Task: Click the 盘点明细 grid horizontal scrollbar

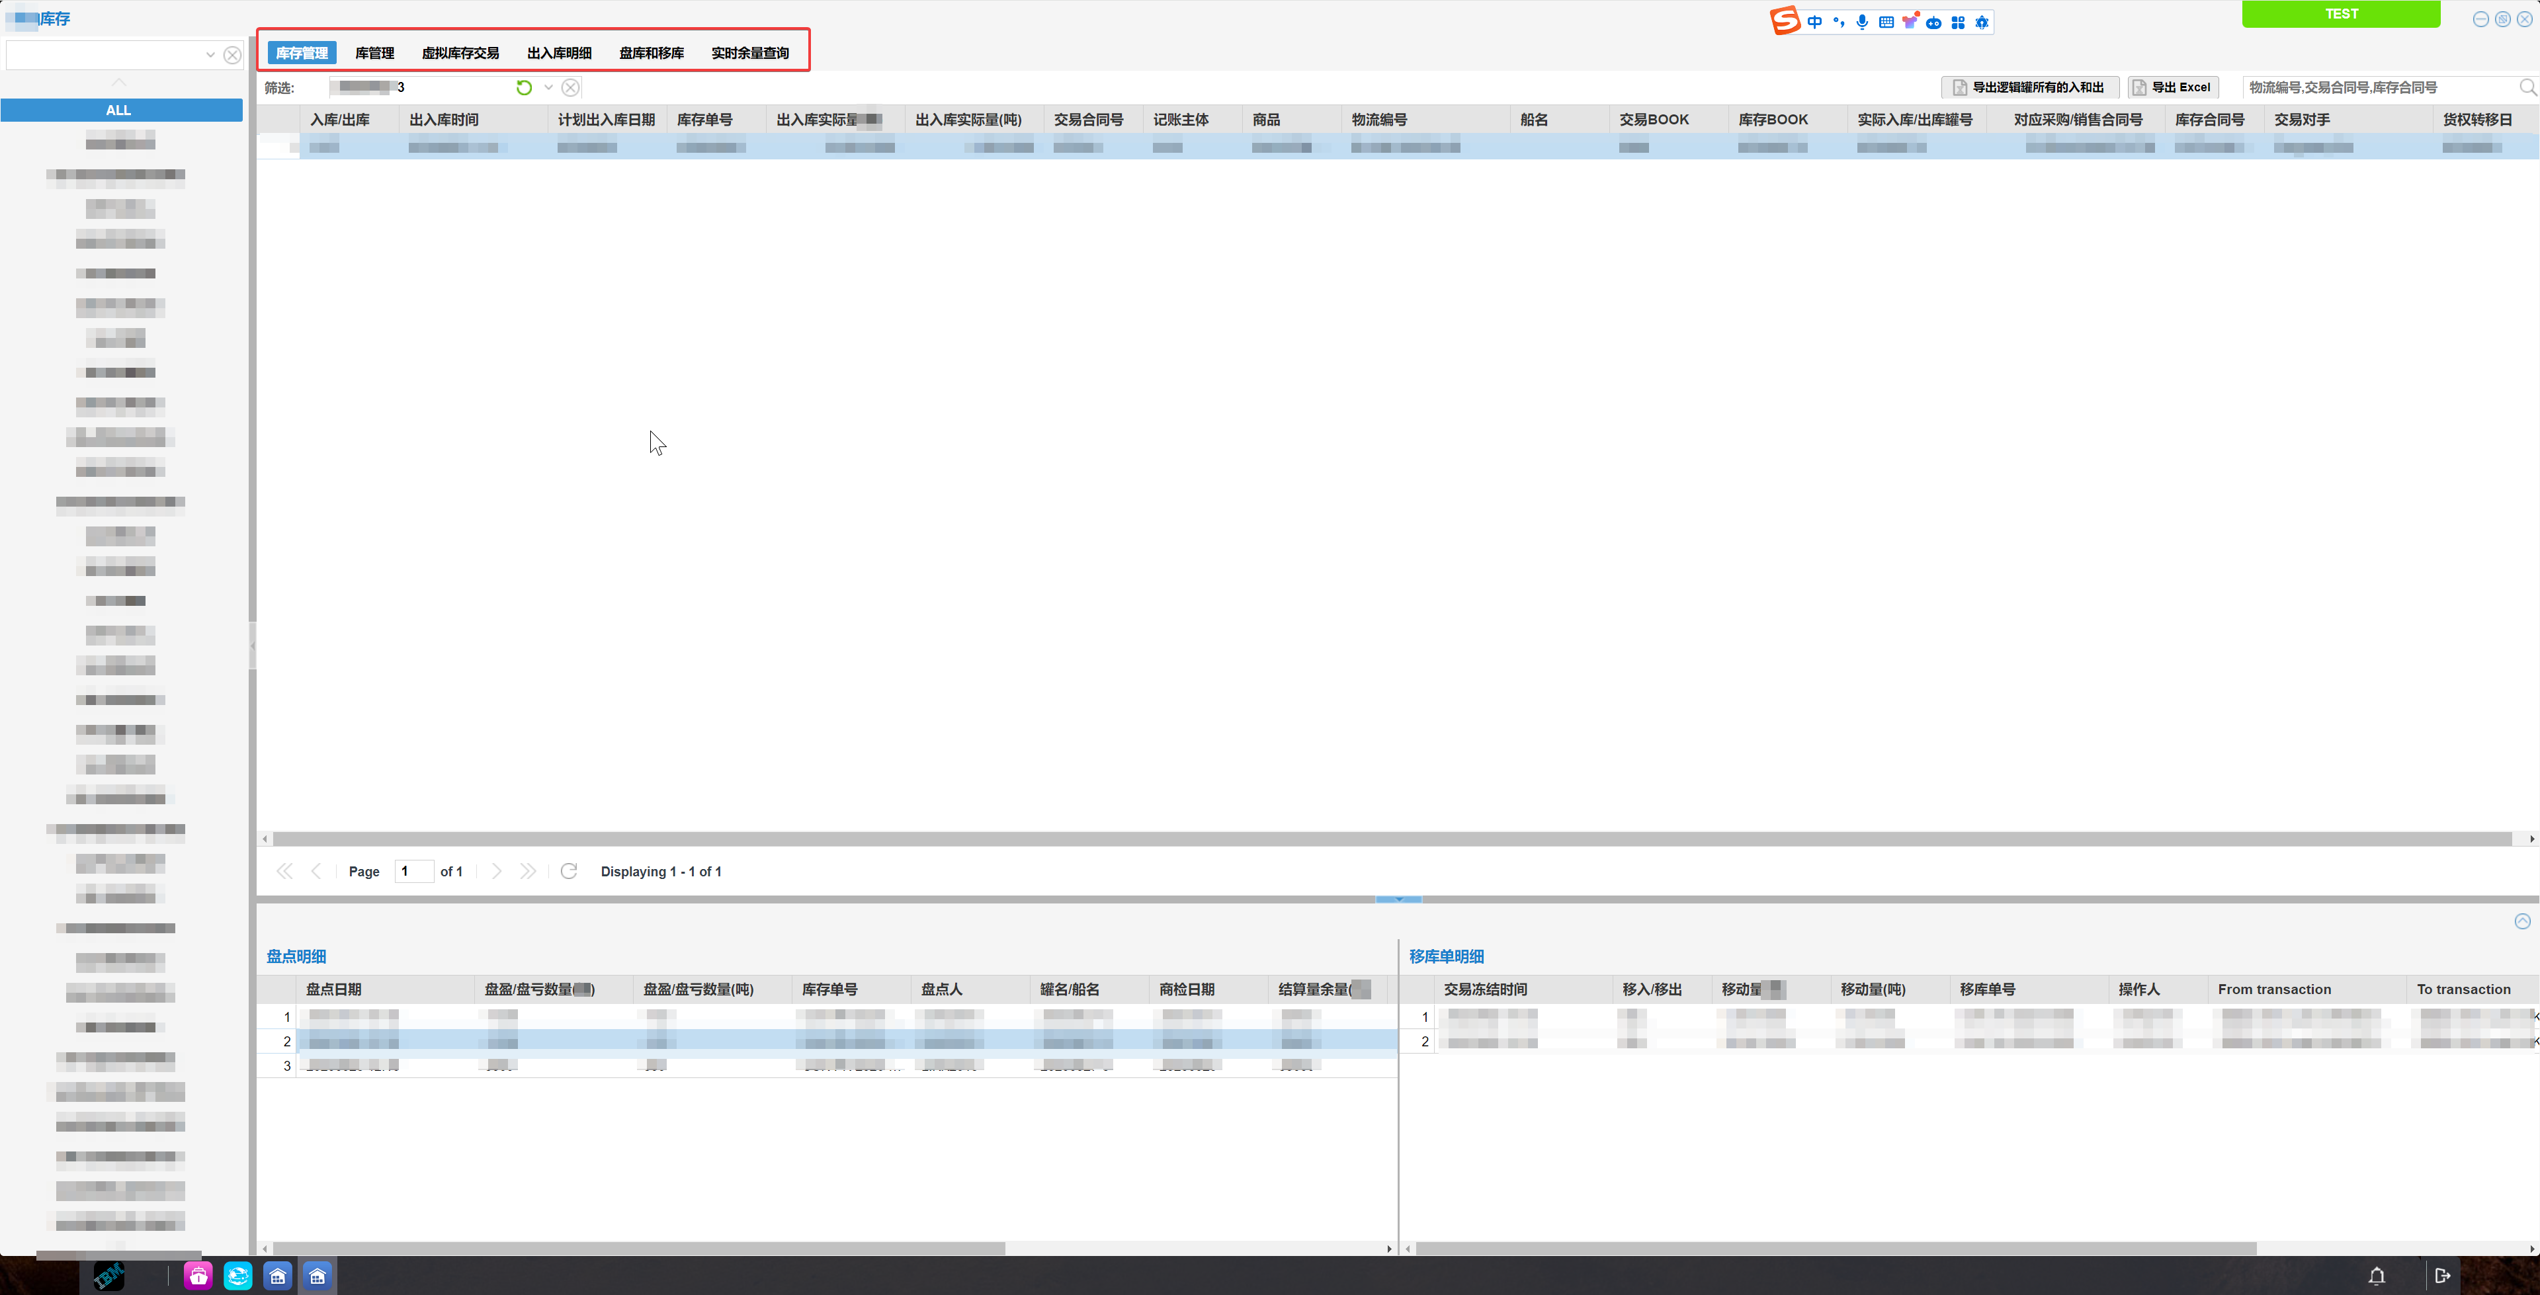Action: 639,1247
